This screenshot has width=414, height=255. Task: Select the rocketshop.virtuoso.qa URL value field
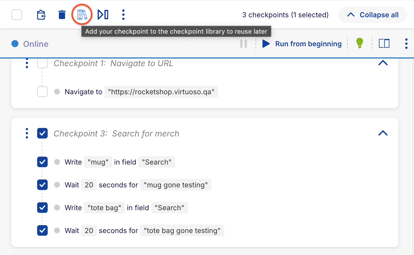(161, 92)
